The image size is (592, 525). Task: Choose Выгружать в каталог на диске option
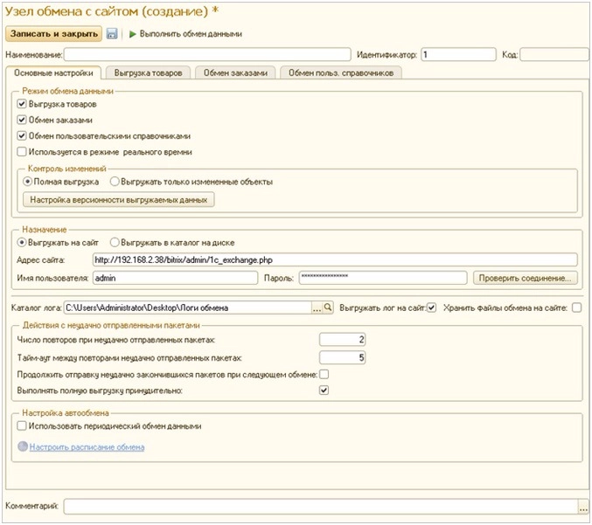[115, 241]
